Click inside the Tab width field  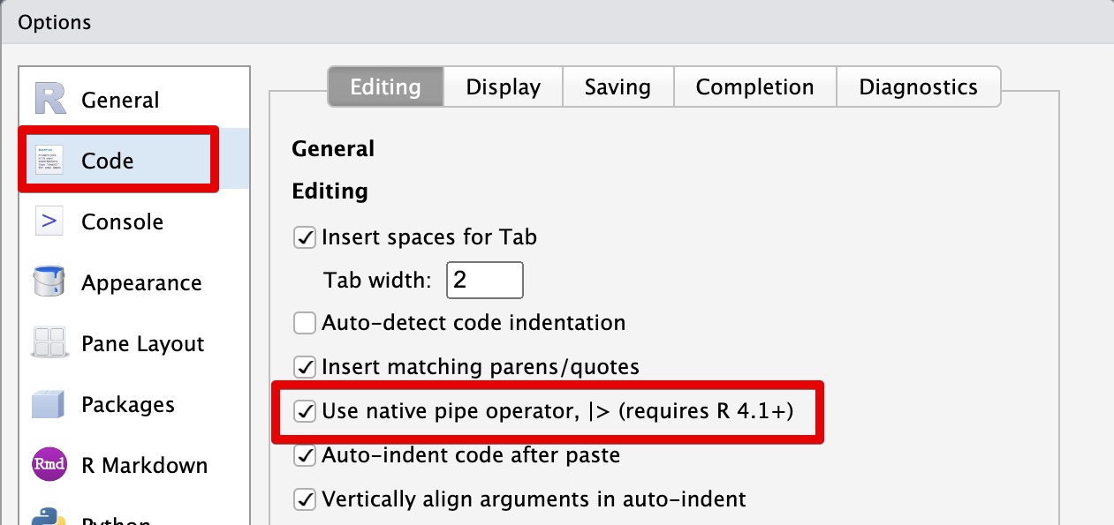[484, 280]
